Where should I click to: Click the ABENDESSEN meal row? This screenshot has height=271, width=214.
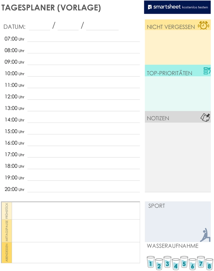point(71,252)
